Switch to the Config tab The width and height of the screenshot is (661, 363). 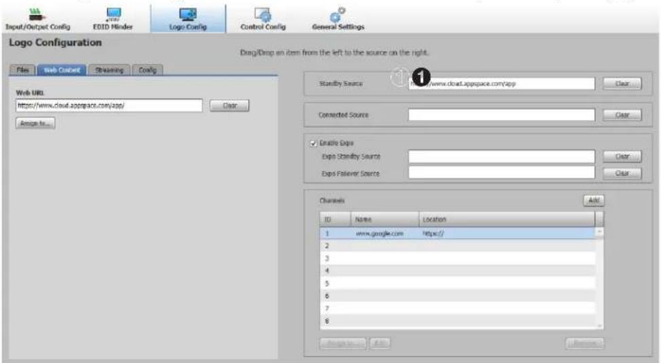147,70
